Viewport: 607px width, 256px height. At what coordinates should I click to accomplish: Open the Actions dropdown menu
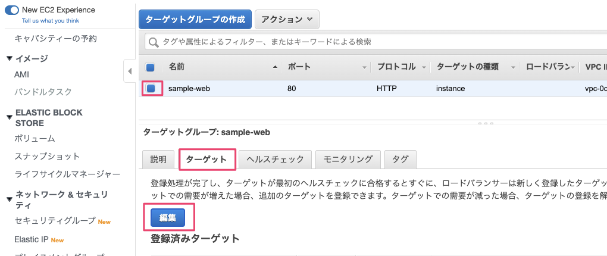287,19
